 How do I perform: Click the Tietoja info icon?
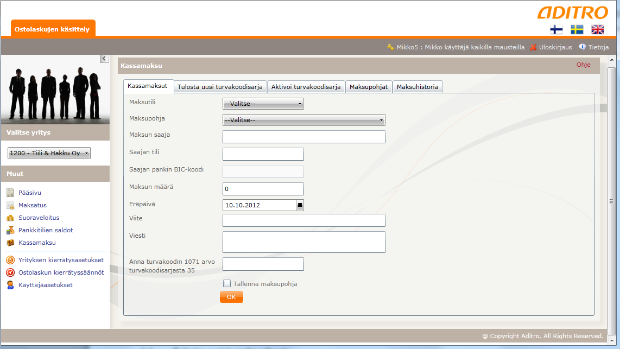(x=583, y=47)
